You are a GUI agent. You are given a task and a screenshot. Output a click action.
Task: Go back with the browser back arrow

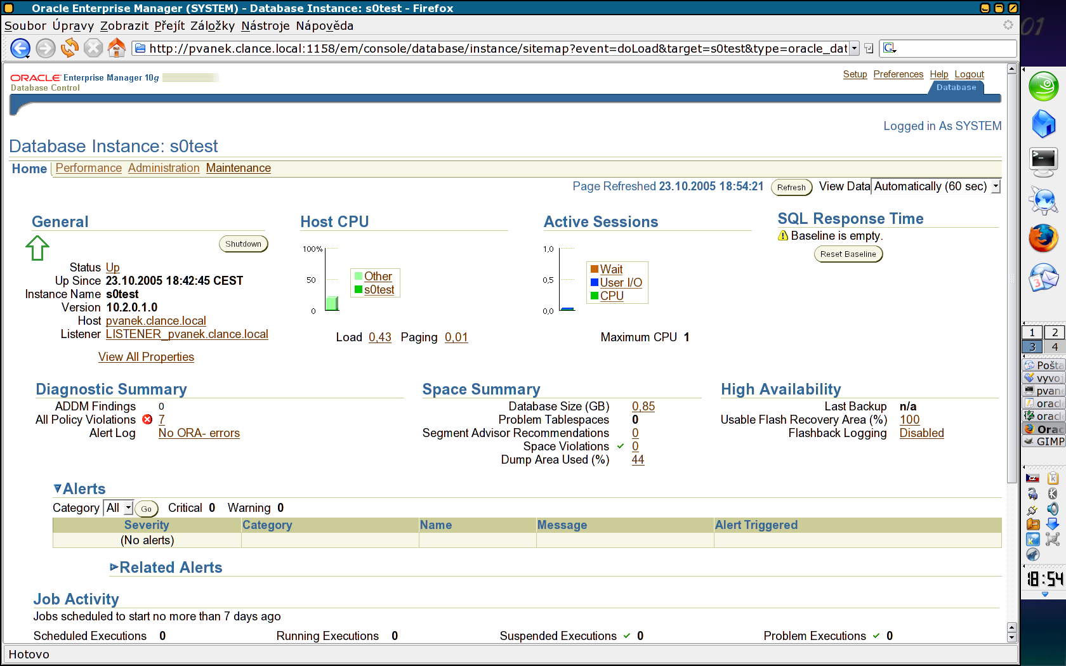20,48
